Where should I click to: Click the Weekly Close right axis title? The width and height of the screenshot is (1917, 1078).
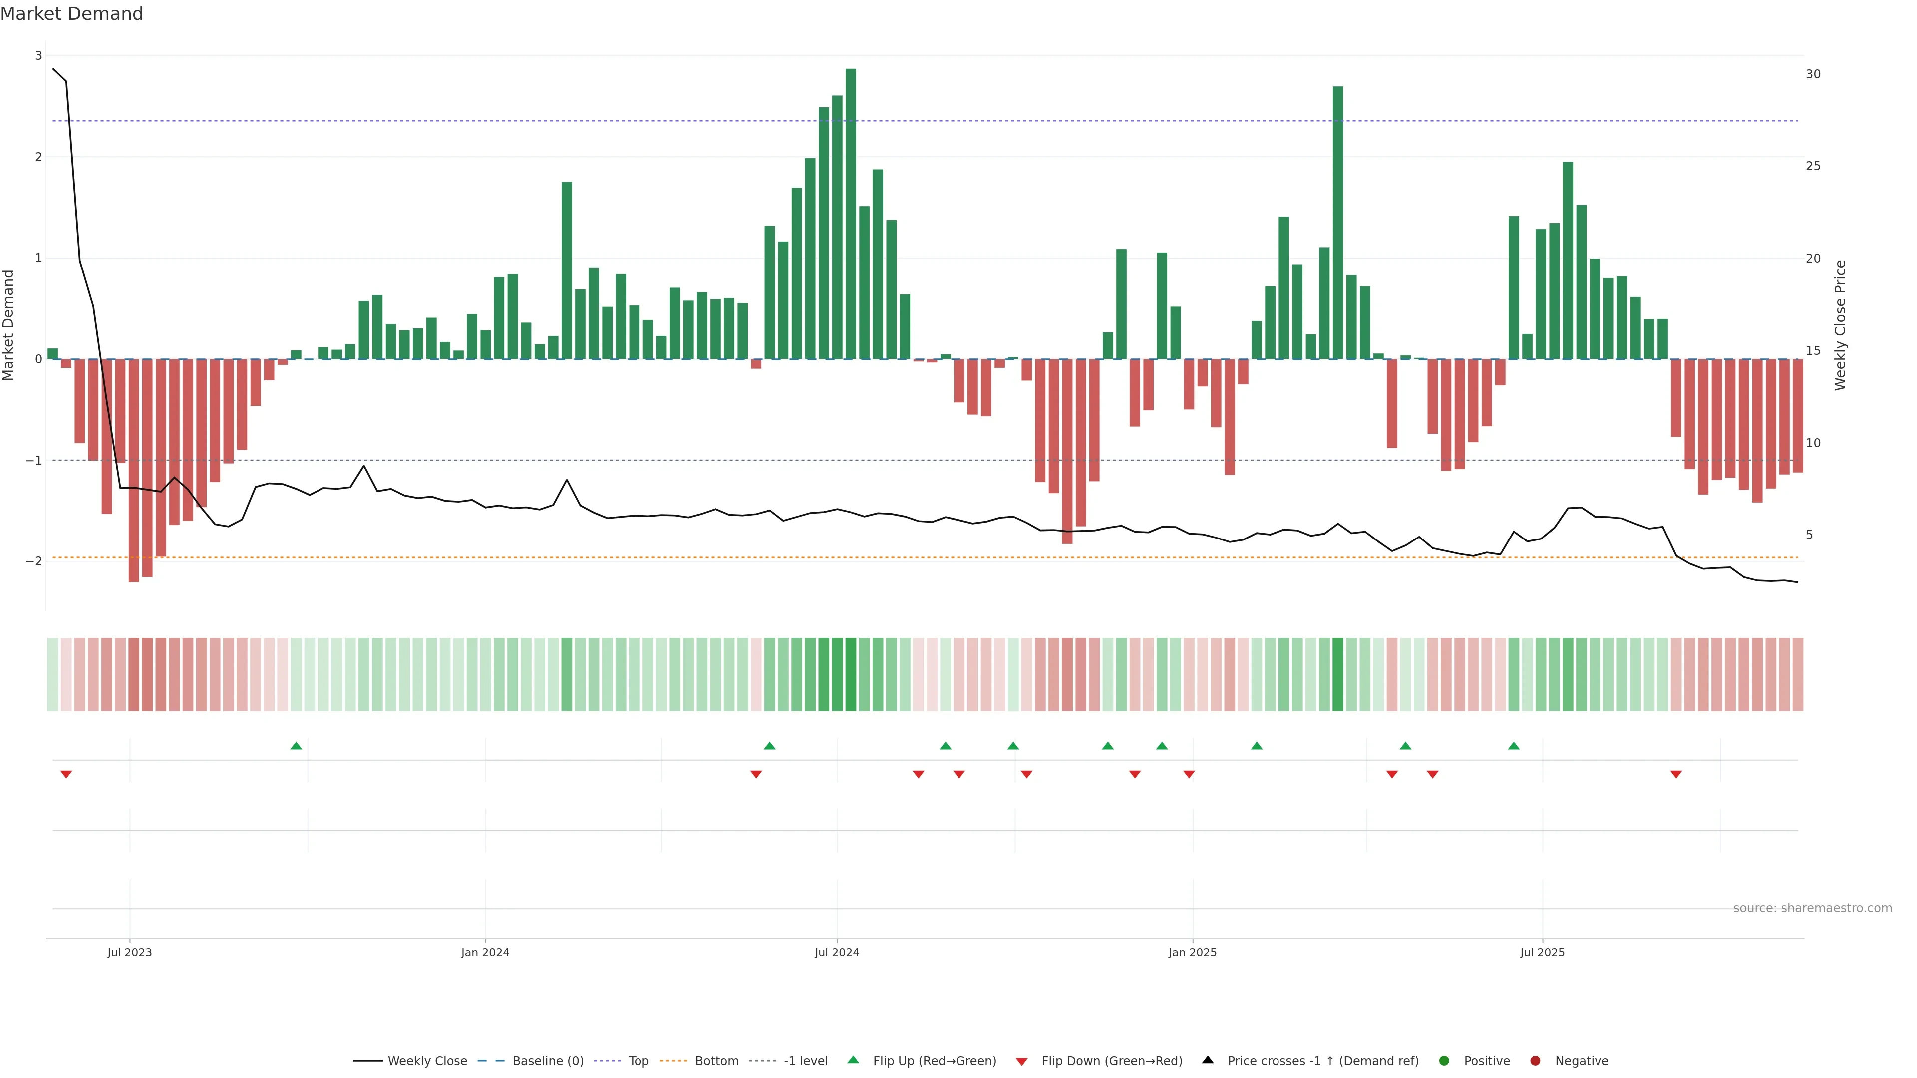(x=1840, y=325)
